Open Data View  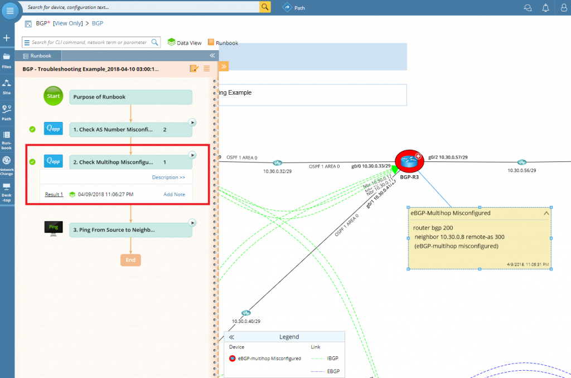coord(185,42)
